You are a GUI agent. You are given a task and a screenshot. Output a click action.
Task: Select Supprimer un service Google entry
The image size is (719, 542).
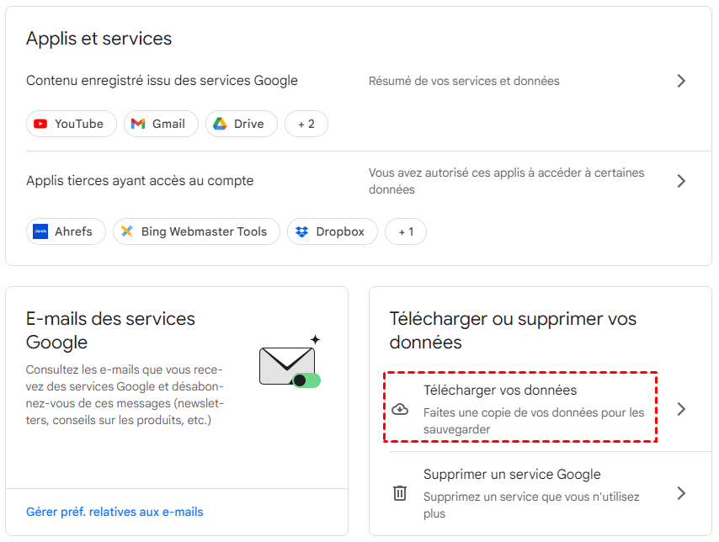(x=512, y=475)
